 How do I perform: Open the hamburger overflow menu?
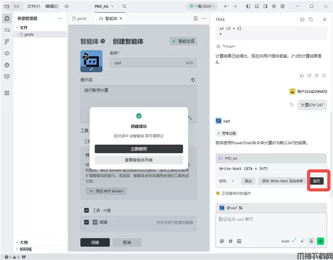(67, 6)
